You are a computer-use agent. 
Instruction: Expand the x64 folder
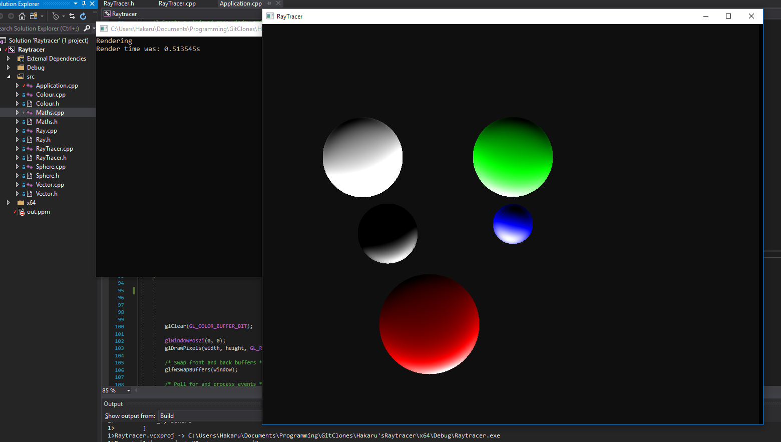9,202
